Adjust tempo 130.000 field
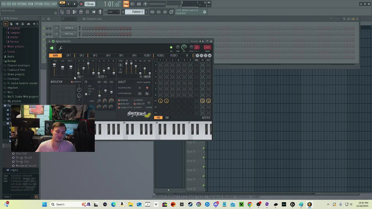 [x=90, y=4]
